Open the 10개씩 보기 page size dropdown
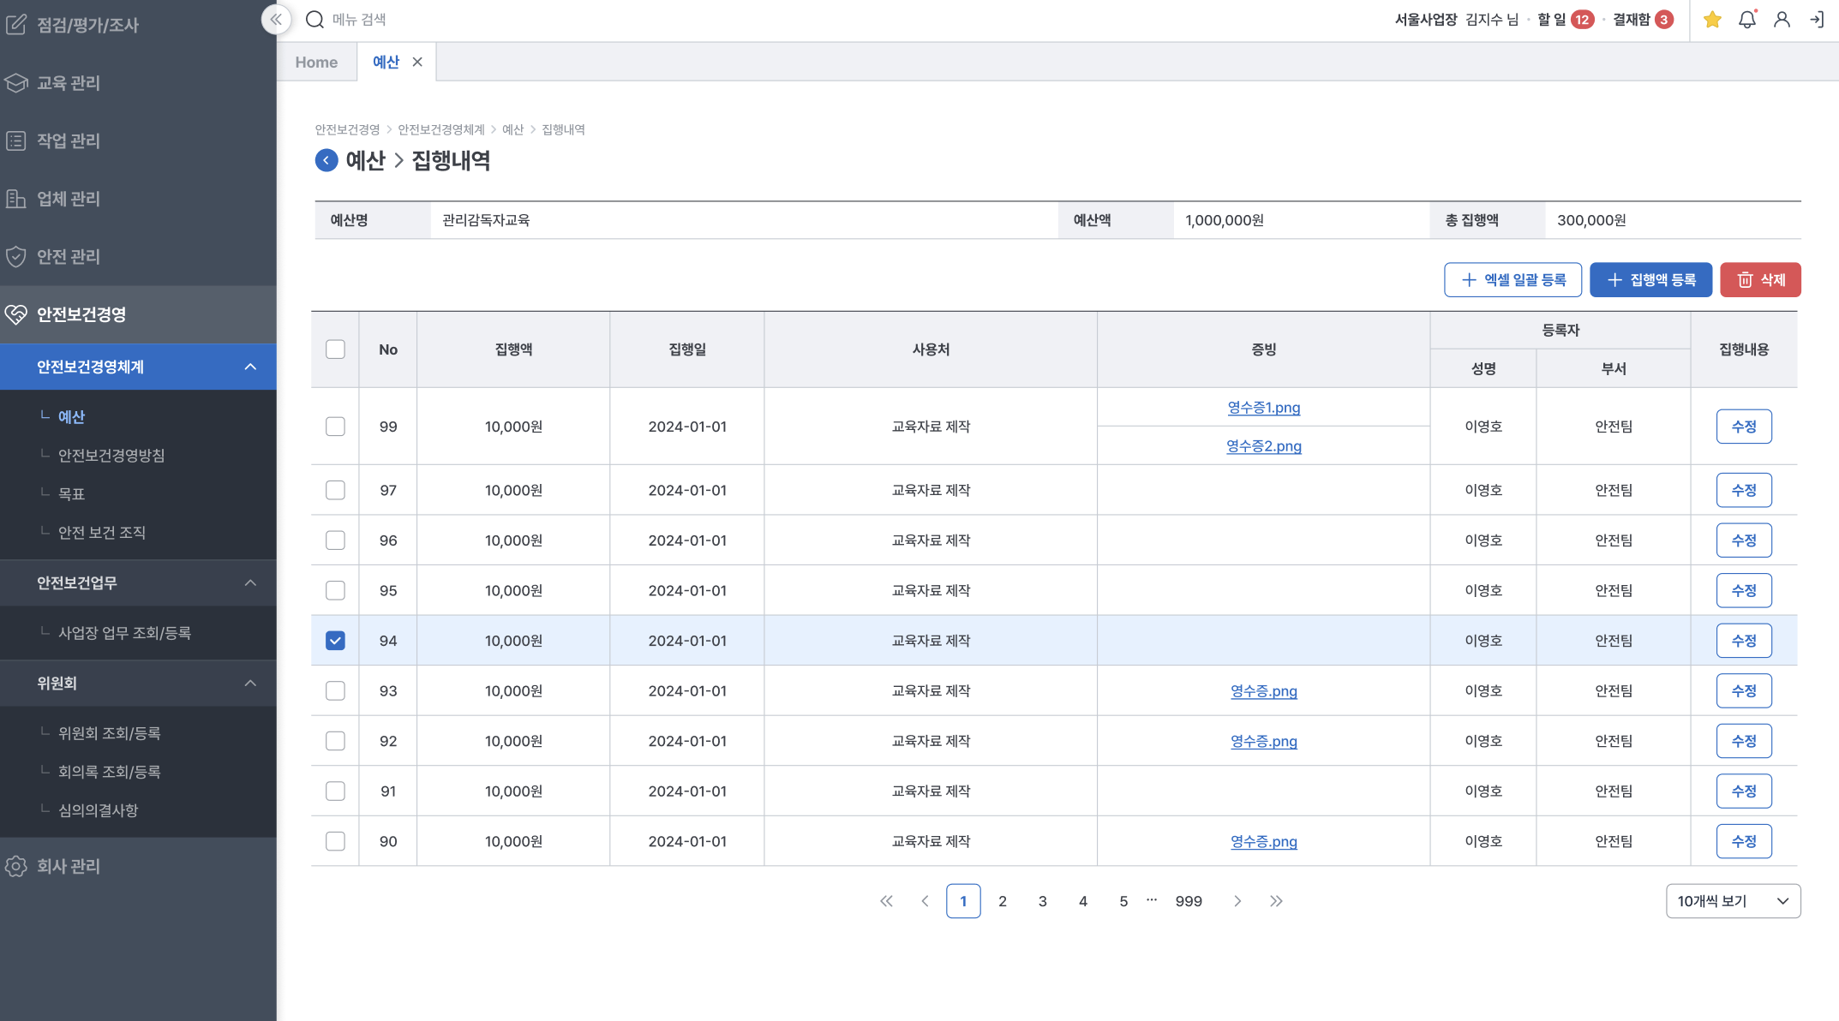Screen dimensions: 1839x1021 [x=1733, y=901]
